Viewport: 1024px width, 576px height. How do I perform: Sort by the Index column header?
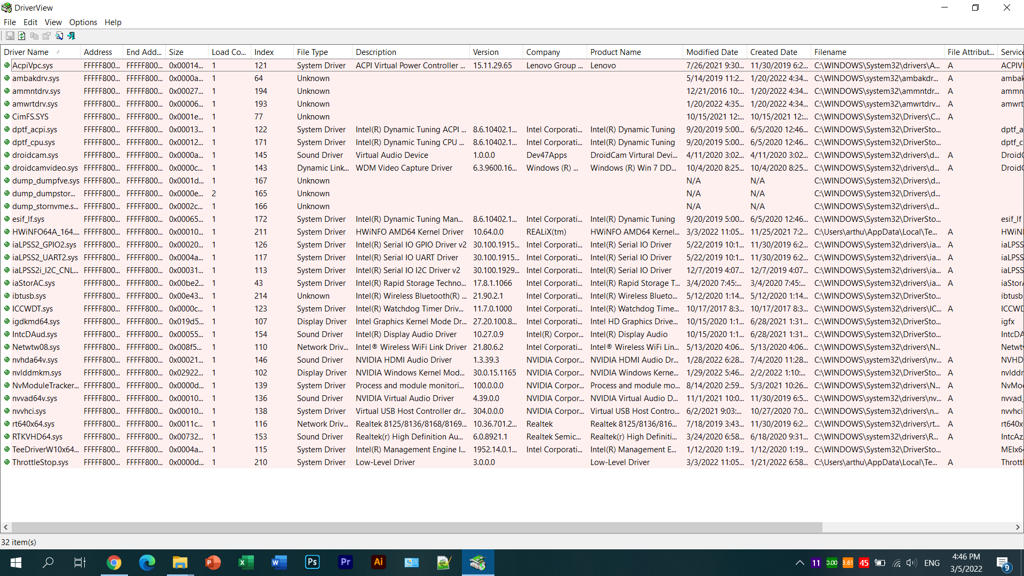point(272,52)
